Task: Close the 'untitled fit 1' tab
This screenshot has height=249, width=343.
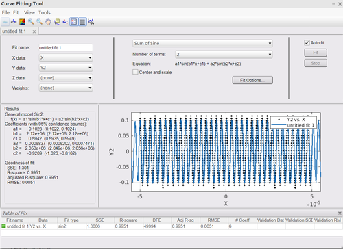Action: click(34, 31)
